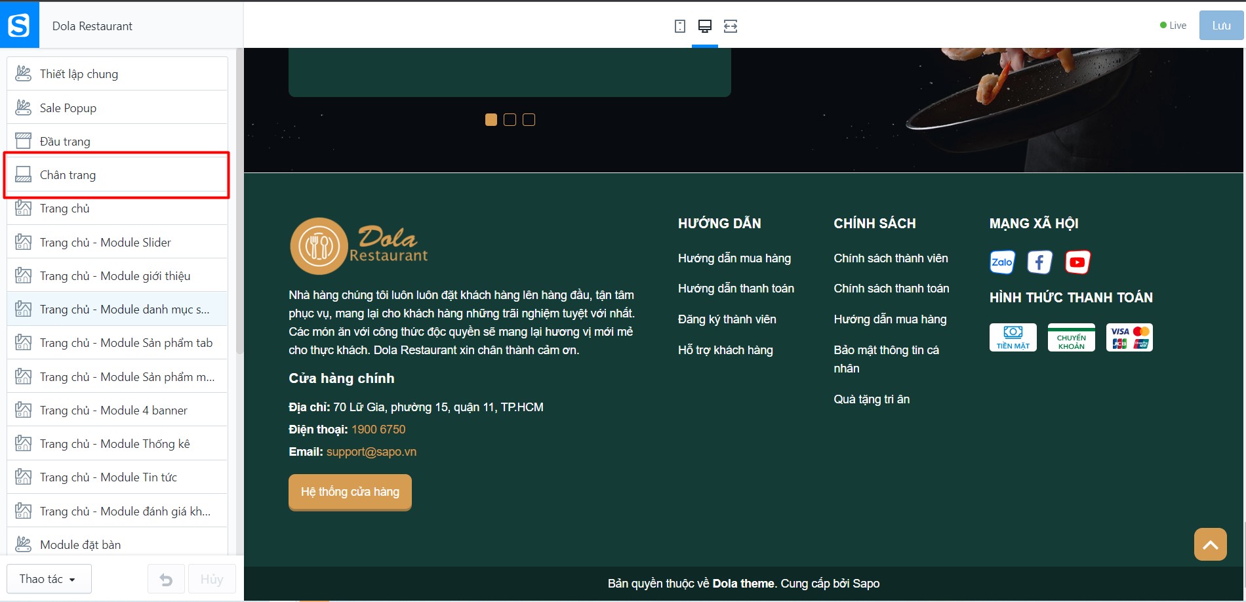Click footer icon next to Chân trang
1246x602 pixels.
[x=23, y=174]
